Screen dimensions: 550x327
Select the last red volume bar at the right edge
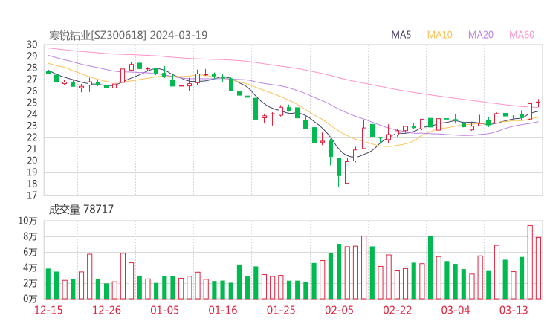[x=538, y=268]
